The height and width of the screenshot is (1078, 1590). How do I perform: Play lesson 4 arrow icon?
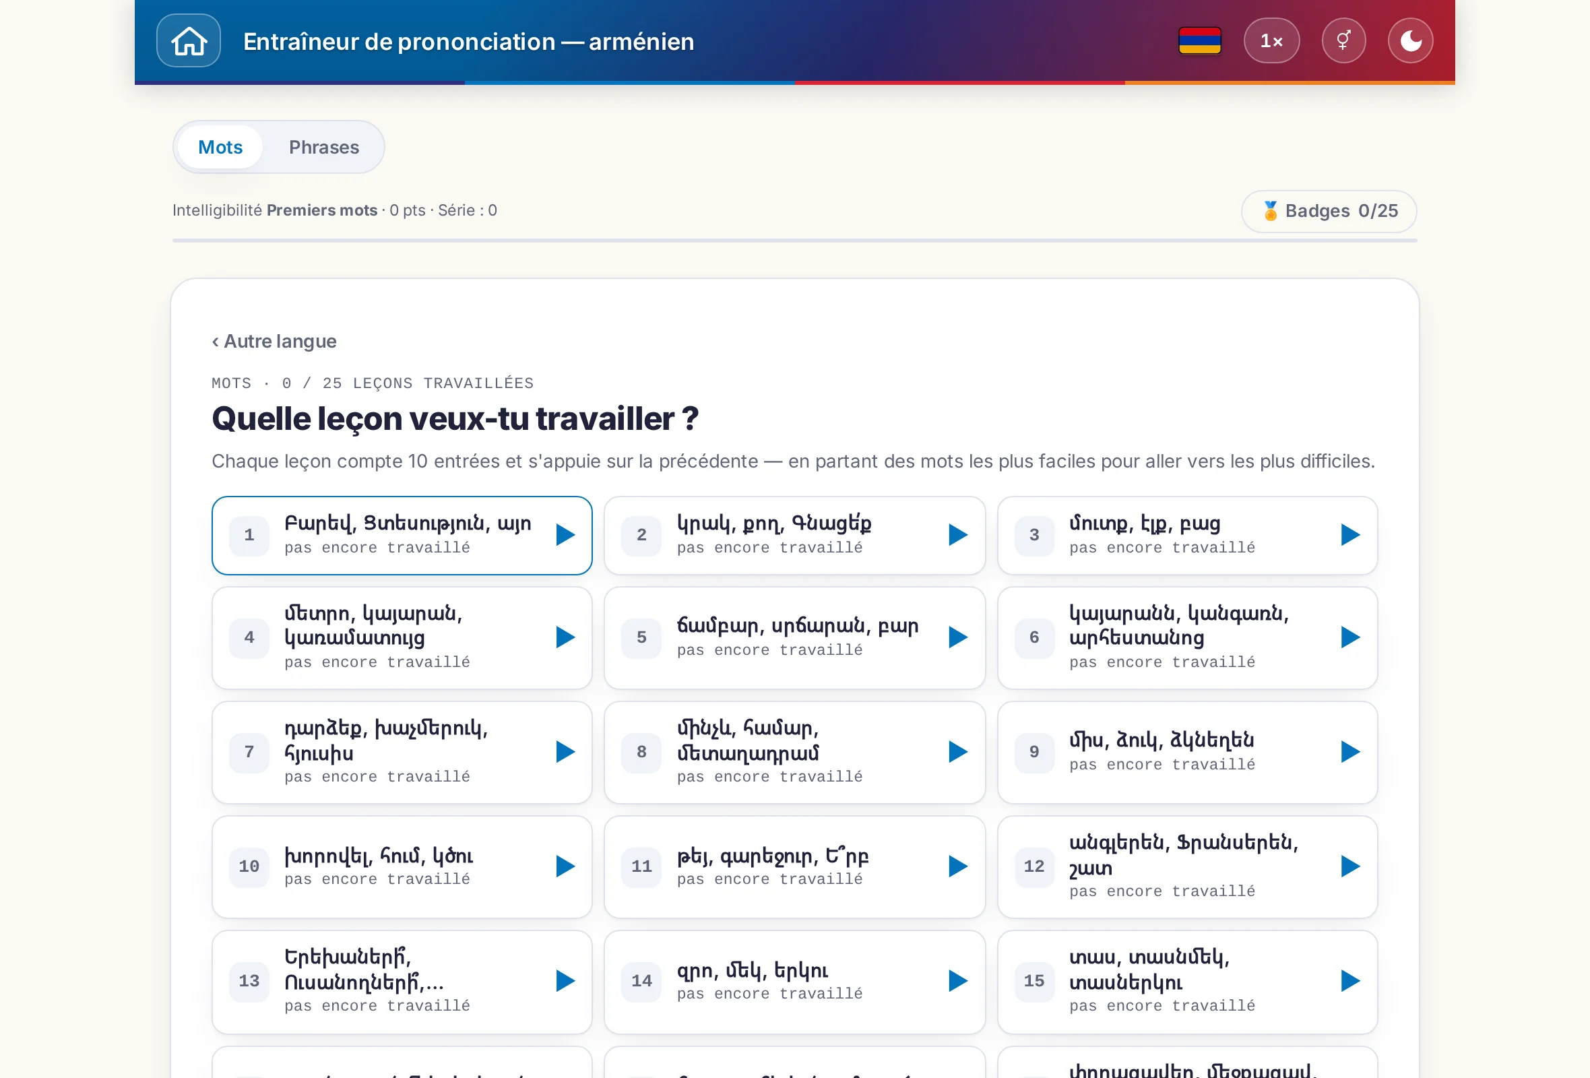tap(565, 637)
